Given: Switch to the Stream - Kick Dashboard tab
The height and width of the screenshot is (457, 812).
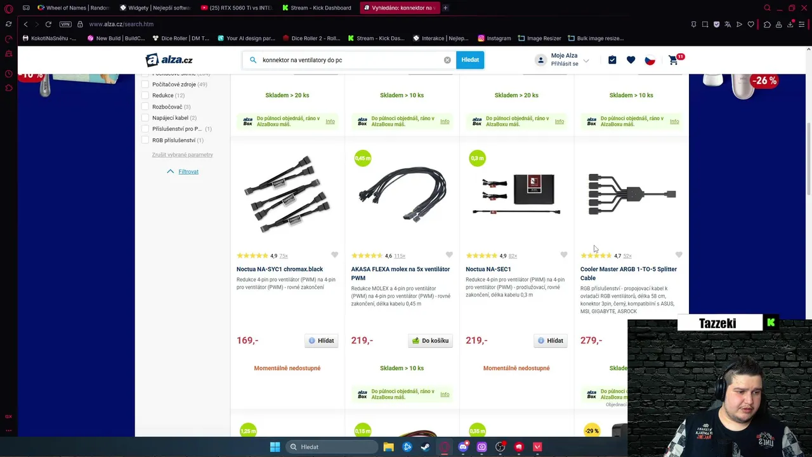Looking at the screenshot, I should (x=318, y=8).
